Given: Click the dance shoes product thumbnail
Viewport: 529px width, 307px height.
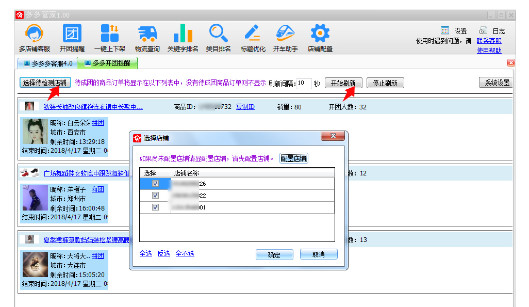Looking at the screenshot, I should [x=29, y=172].
